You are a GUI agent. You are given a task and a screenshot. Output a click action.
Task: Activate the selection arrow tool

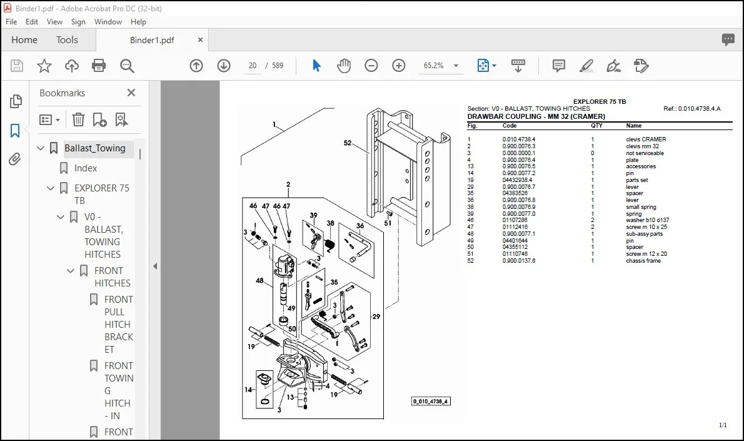coord(316,66)
